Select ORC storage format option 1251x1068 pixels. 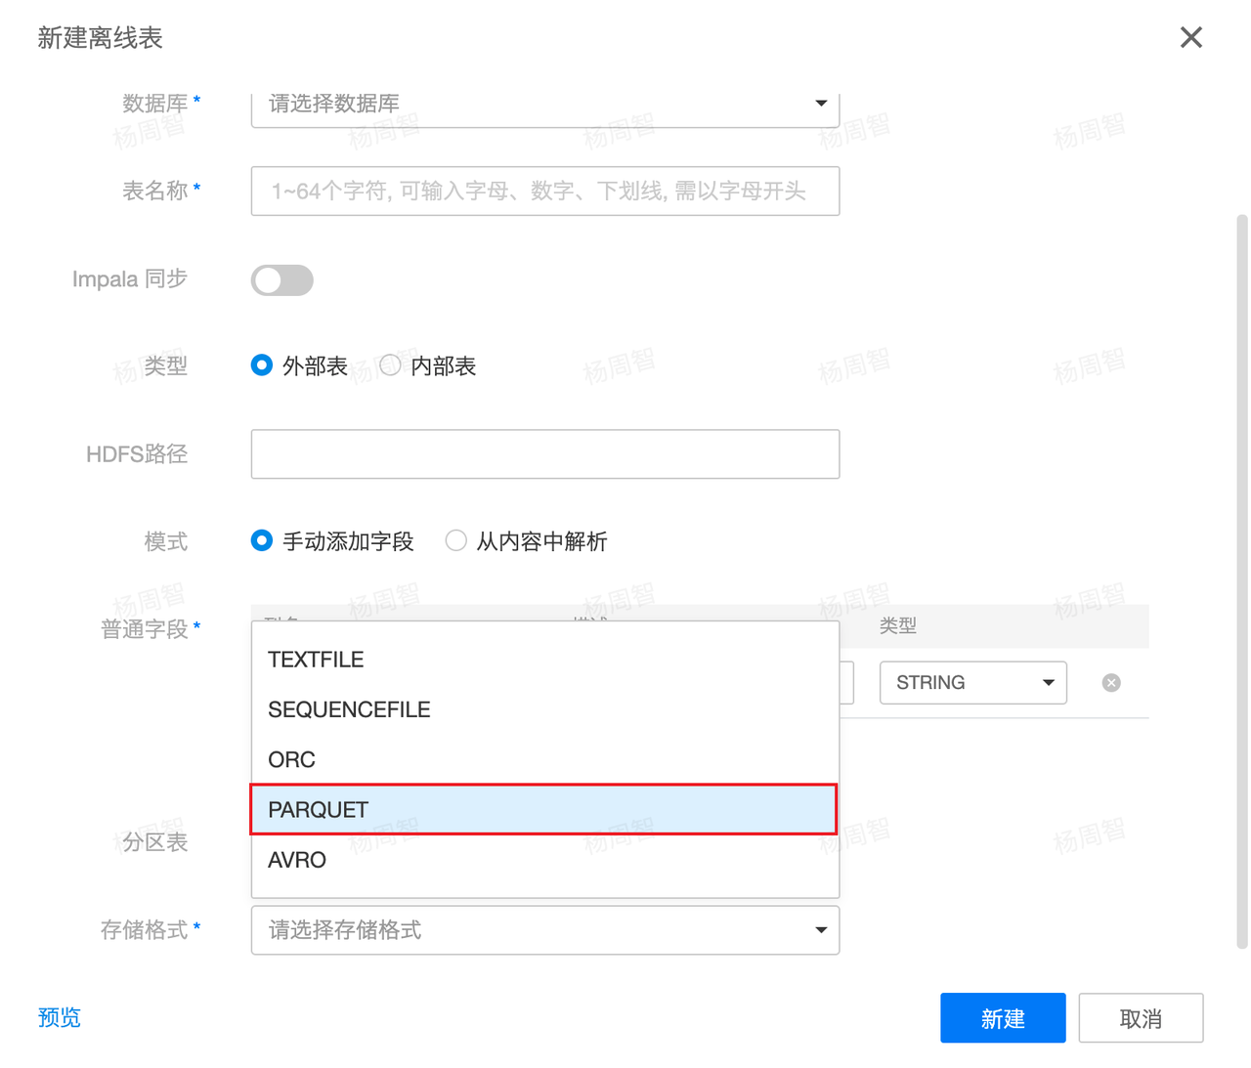point(291,759)
